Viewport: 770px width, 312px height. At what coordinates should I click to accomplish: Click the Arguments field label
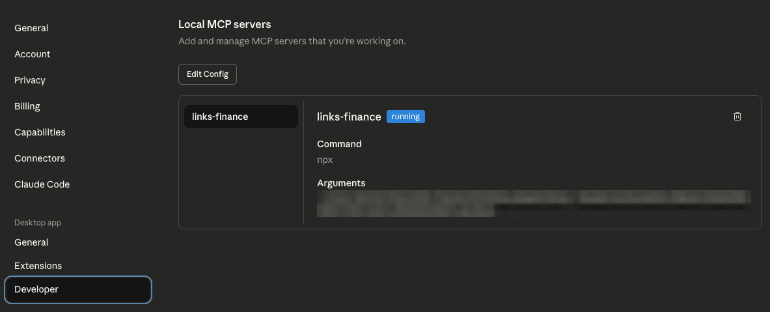pyautogui.click(x=341, y=183)
